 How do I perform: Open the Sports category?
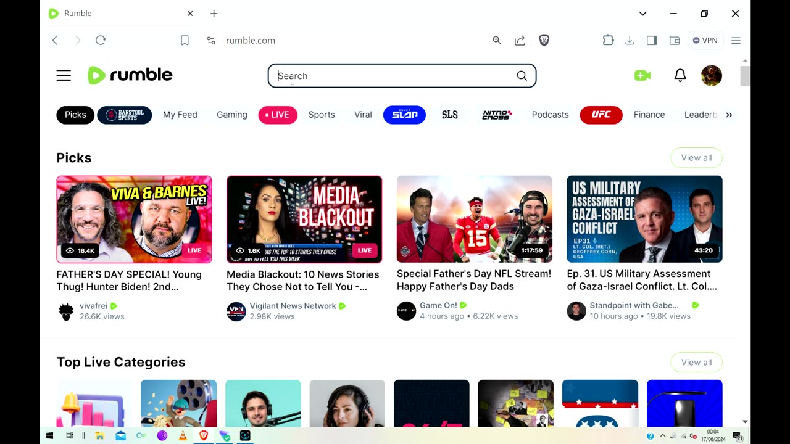click(x=322, y=115)
